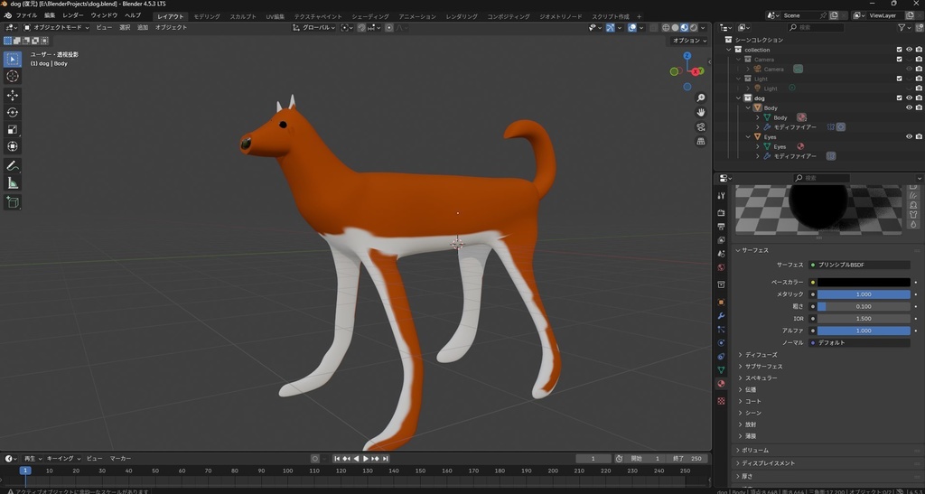Select the Select Box tool

pyautogui.click(x=13, y=59)
